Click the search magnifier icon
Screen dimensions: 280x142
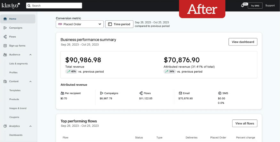click(29, 6)
